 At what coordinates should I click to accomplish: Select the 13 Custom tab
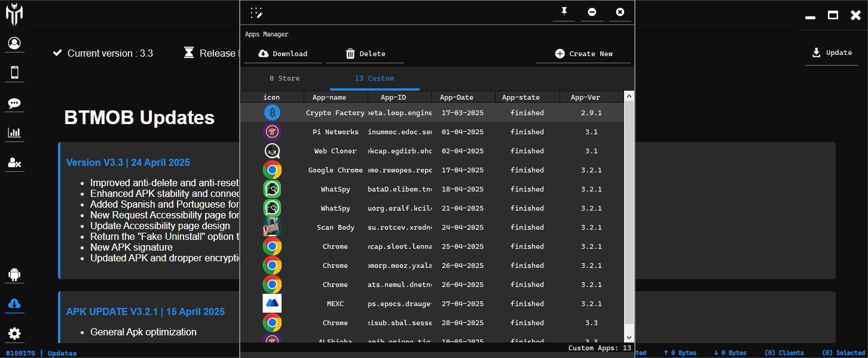click(374, 79)
